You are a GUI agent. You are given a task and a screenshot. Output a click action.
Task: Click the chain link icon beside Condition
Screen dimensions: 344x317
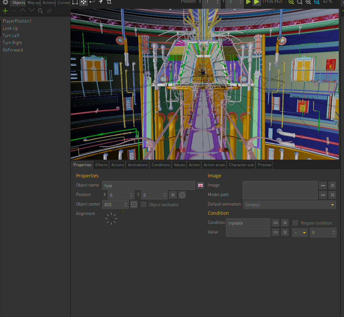pyautogui.click(x=275, y=223)
